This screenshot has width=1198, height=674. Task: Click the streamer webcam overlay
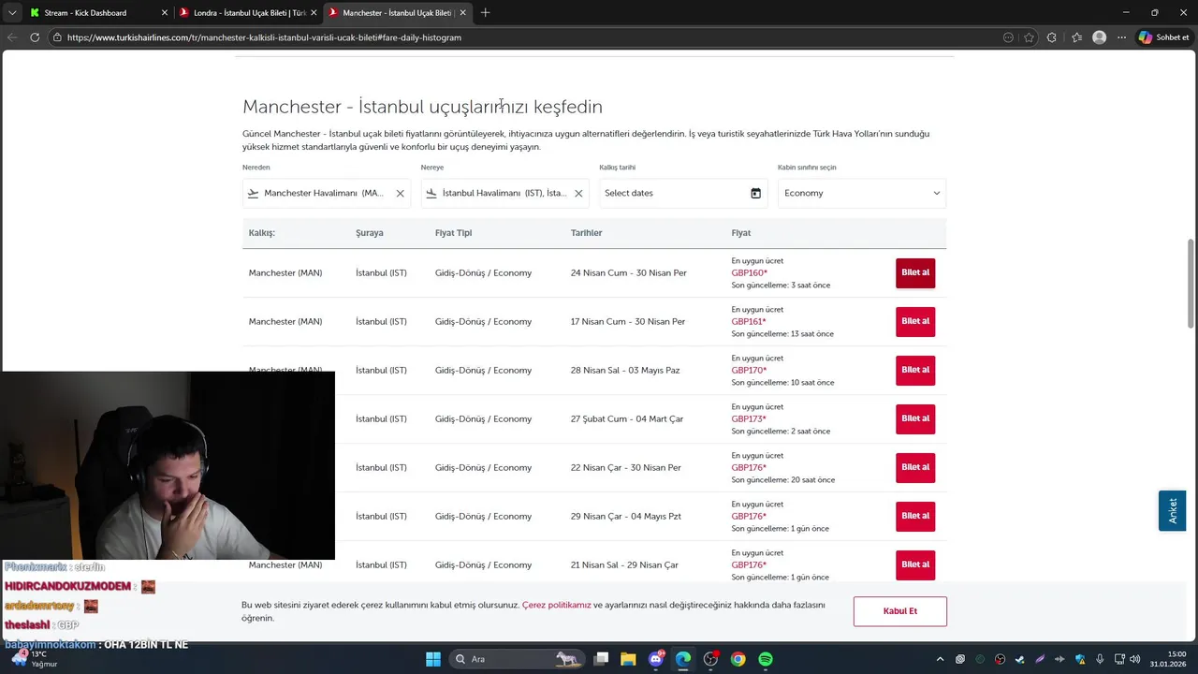(x=168, y=466)
